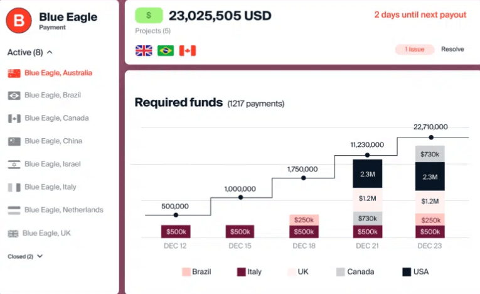Click the USA legend color swatch

tap(407, 272)
